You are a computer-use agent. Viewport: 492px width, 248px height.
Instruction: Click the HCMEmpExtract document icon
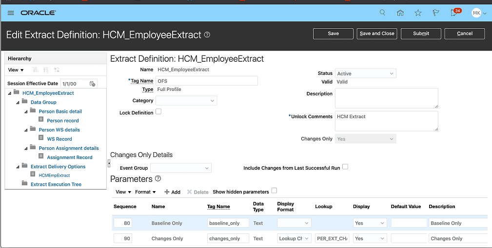(x=33, y=174)
